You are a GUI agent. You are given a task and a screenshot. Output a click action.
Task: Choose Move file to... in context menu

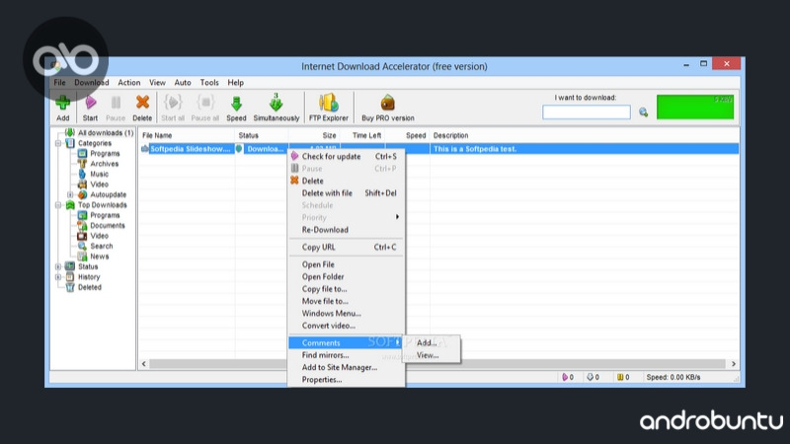point(347,301)
